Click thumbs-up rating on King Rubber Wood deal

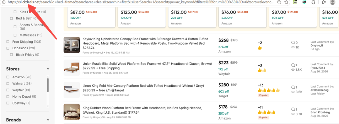click(266, 112)
